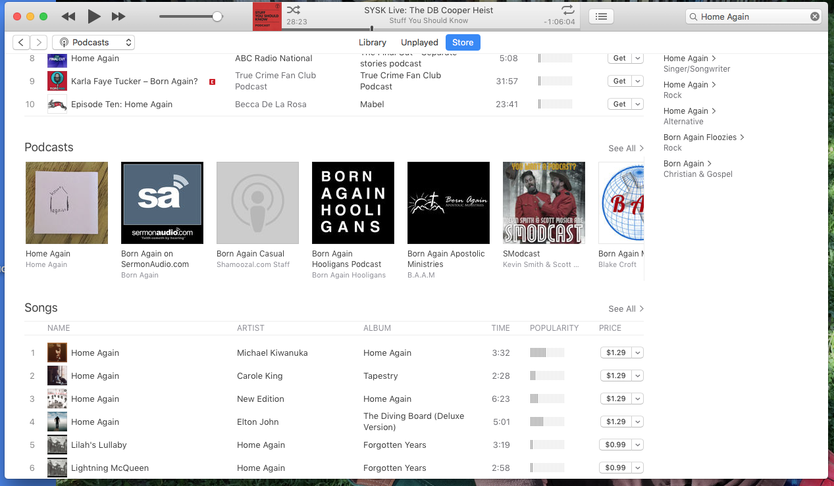Buy Lilah's Lullaby for $0.99
Image resolution: width=834 pixels, height=486 pixels.
615,445
